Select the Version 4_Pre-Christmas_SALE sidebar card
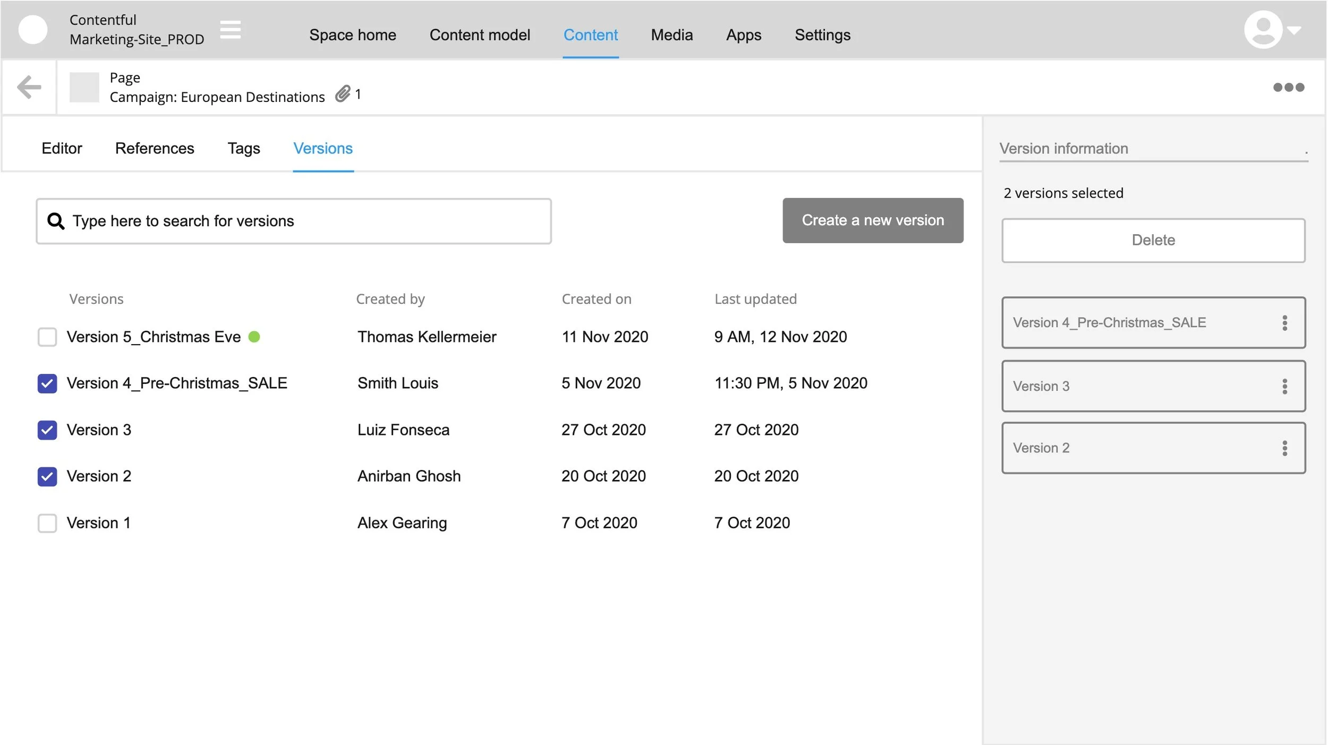 pyautogui.click(x=1153, y=323)
